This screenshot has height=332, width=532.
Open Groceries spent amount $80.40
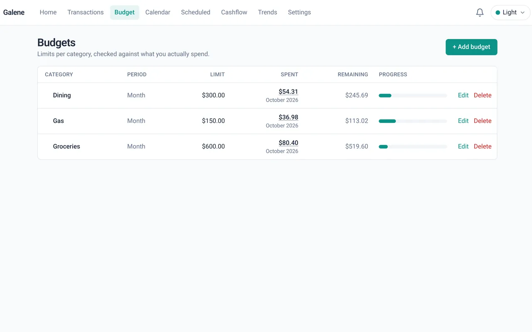pos(288,143)
